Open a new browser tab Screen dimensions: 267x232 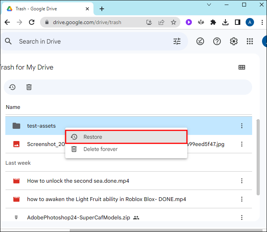tap(101, 9)
